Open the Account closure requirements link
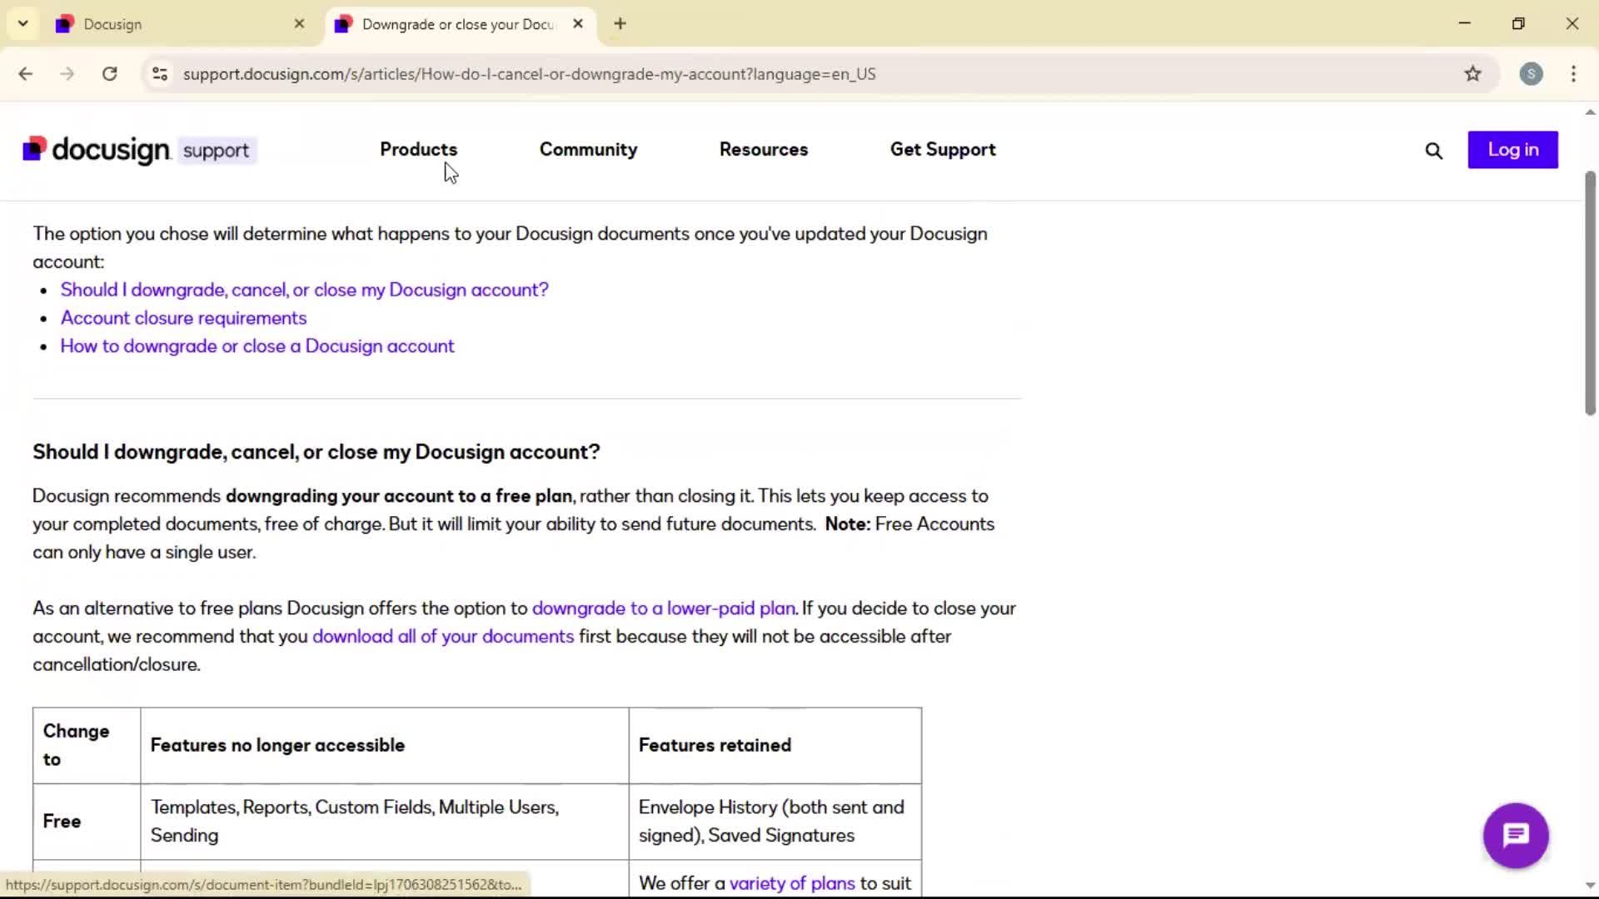Image resolution: width=1599 pixels, height=899 pixels. pyautogui.click(x=183, y=318)
